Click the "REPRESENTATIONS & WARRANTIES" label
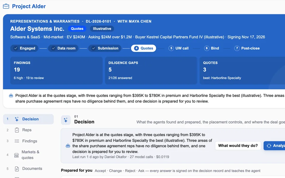The width and height of the screenshot is (285, 178). (x=45, y=21)
